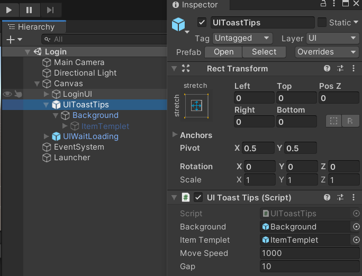Viewport: 362px width, 276px height.
Task: Toggle UIToastTips active checkbox
Action: [202, 23]
